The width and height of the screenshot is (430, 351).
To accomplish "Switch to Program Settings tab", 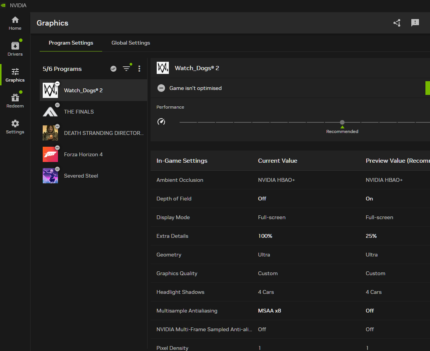I will pyautogui.click(x=71, y=43).
